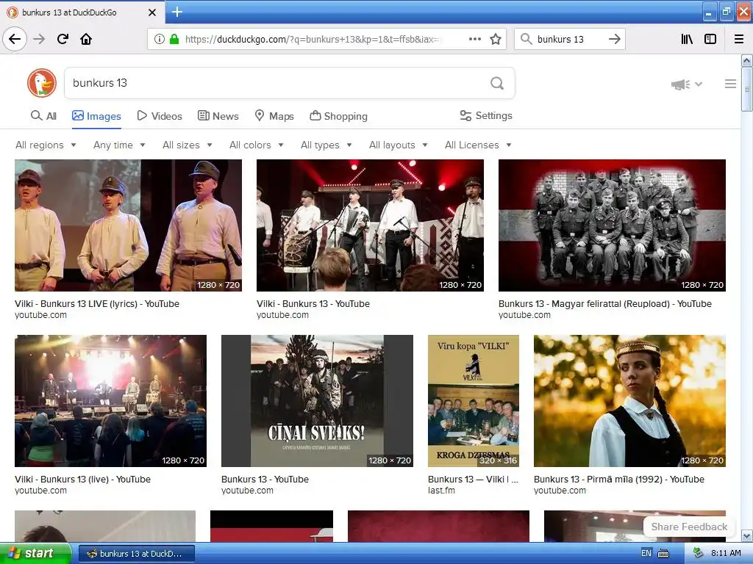This screenshot has height=564, width=753.
Task: Click the go arrow in the browser search box
Action: tap(614, 39)
